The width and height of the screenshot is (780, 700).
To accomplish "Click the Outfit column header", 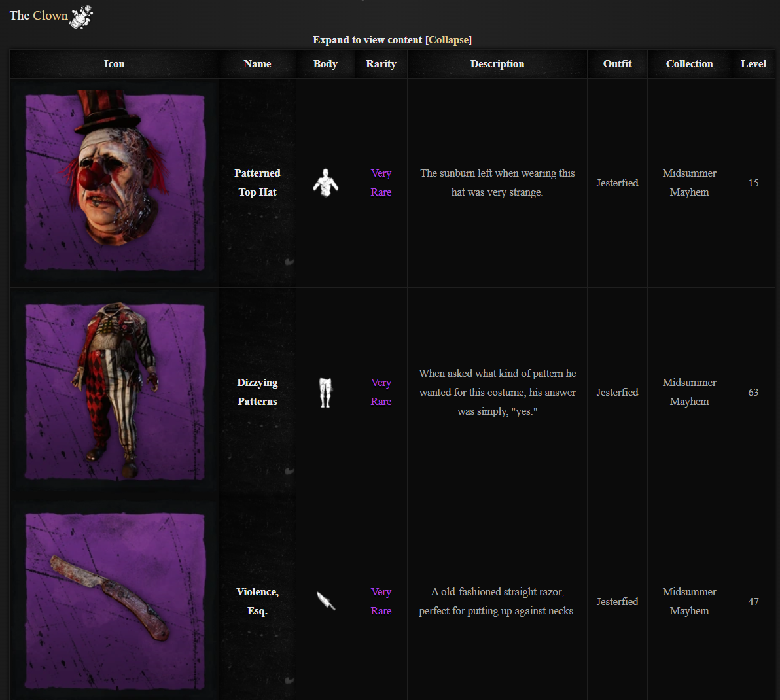I will 617,64.
